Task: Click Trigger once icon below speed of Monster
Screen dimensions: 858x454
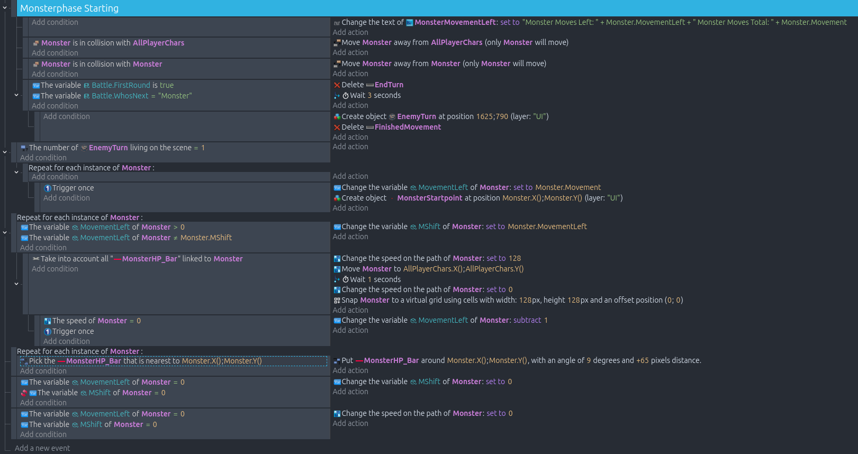Action: tap(48, 332)
